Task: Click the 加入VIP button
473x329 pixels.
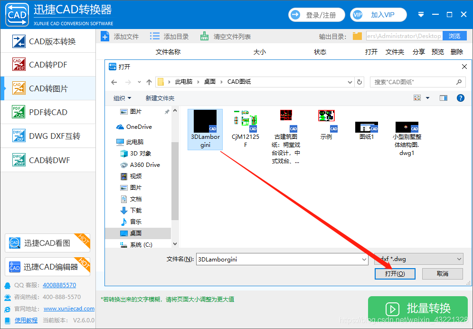Action: 378,15
